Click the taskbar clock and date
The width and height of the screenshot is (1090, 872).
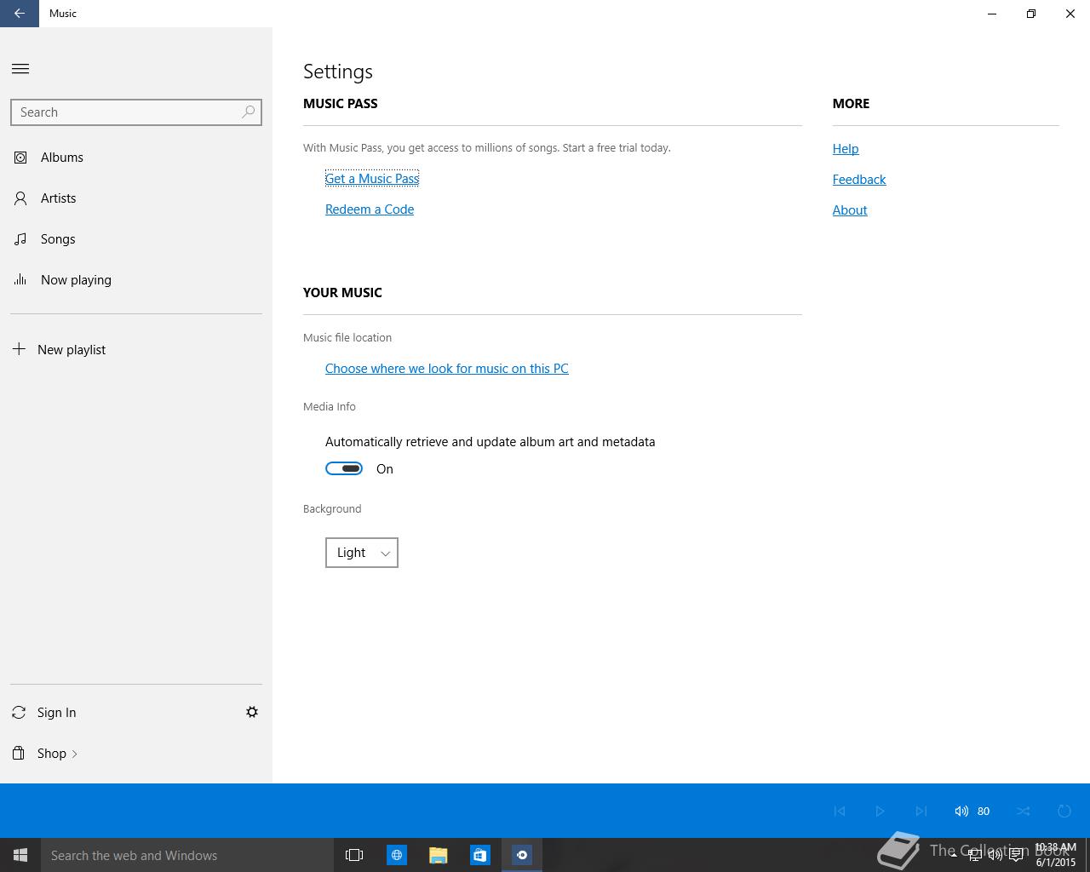[x=1056, y=855]
